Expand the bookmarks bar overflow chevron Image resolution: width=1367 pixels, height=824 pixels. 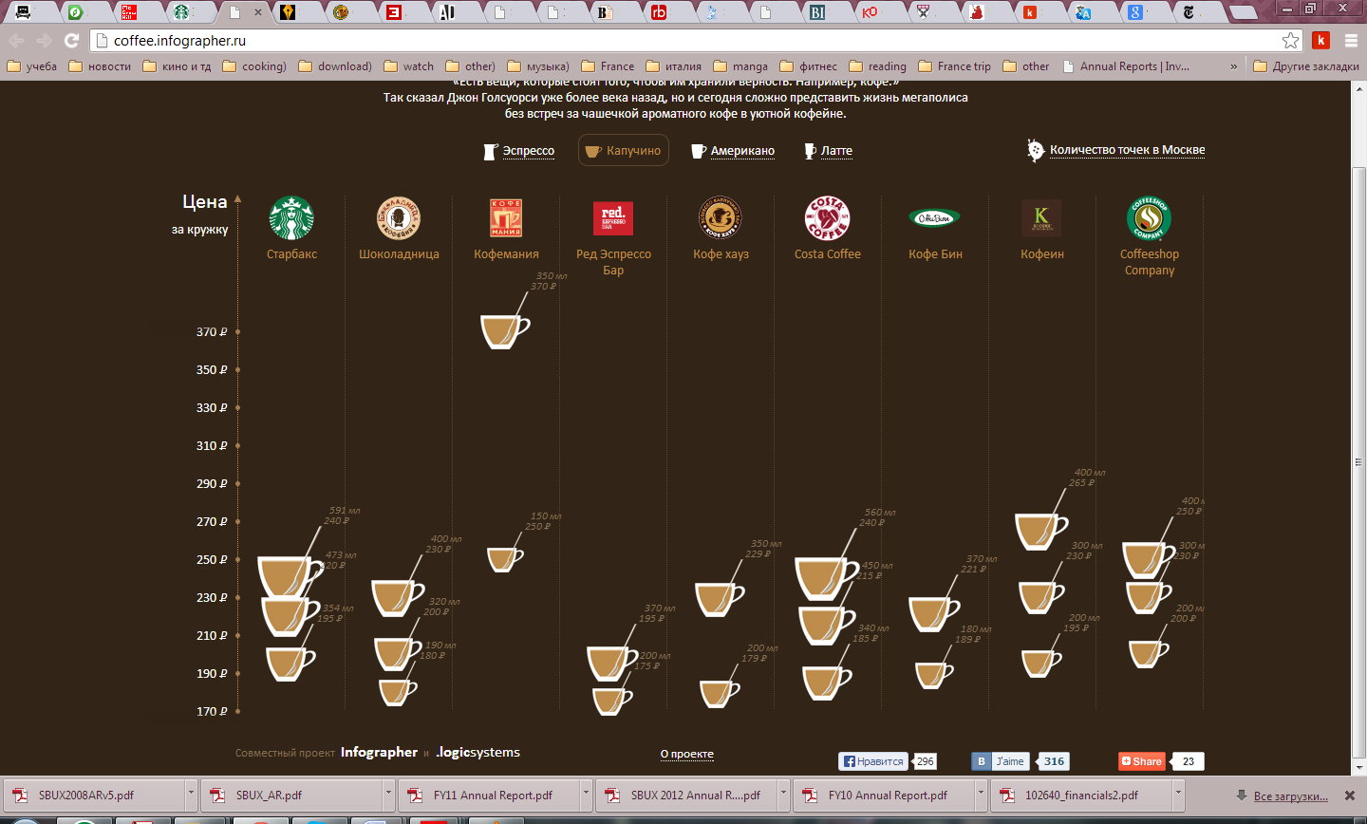click(1234, 66)
